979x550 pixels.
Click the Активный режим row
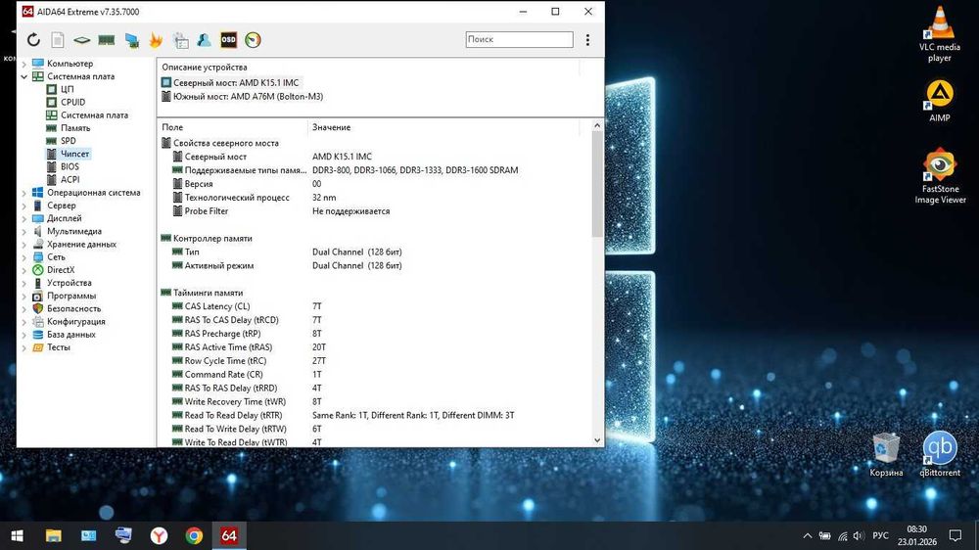[375, 265]
